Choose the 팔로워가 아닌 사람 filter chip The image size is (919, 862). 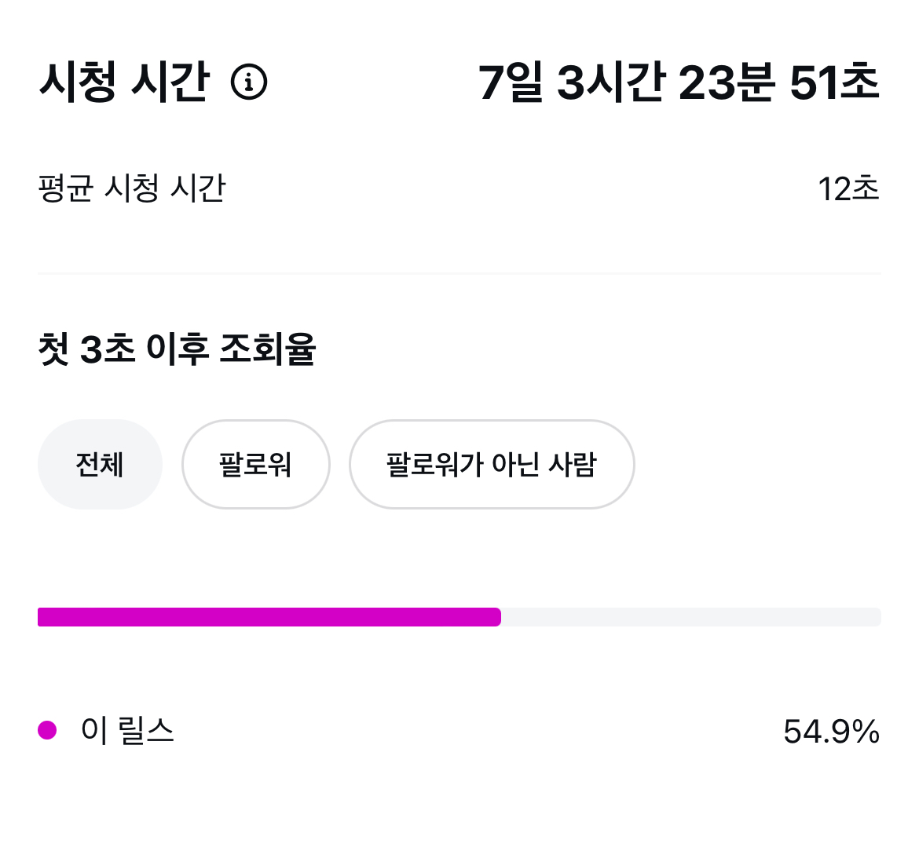pyautogui.click(x=492, y=465)
